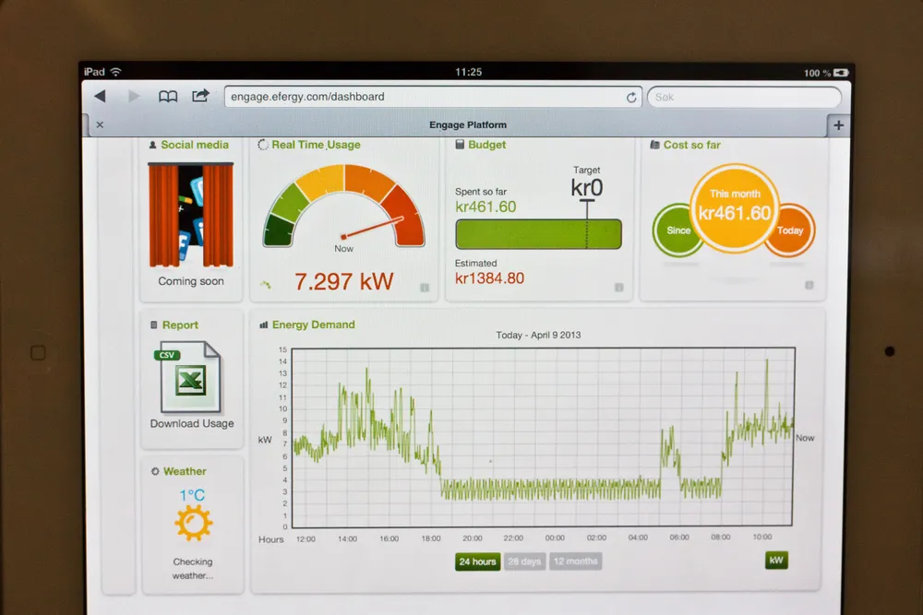Screen dimensions: 923x615
Task: Click the weather sun icon
Action: coord(193,523)
